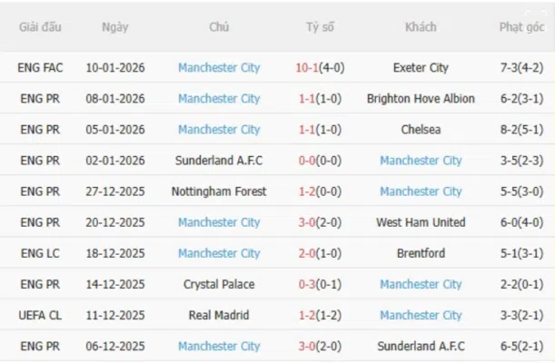Click the "Tỷ số" column header
Viewport: 555px width, 363px height.
pyautogui.click(x=320, y=27)
